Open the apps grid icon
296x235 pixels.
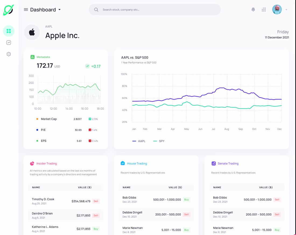pos(264,9)
